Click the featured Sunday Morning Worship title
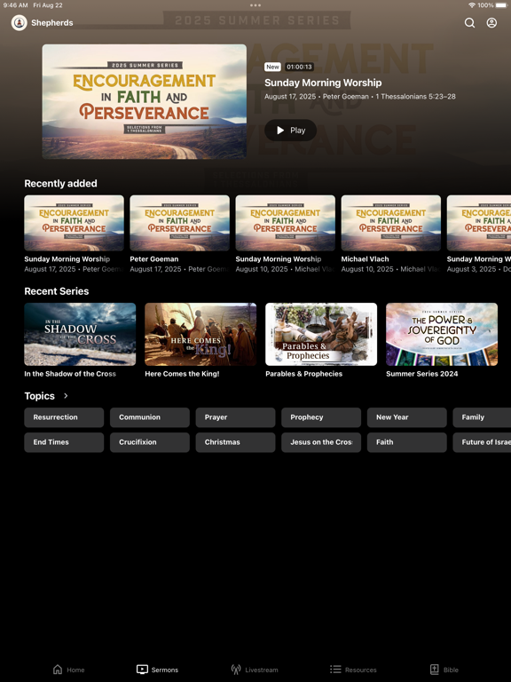 click(x=323, y=83)
